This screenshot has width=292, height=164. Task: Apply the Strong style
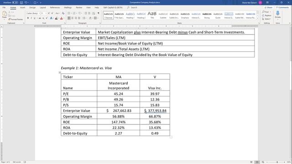tap(207, 15)
